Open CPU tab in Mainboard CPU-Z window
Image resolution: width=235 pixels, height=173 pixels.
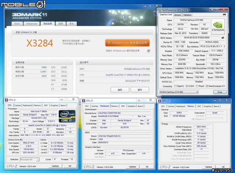tap(87, 106)
